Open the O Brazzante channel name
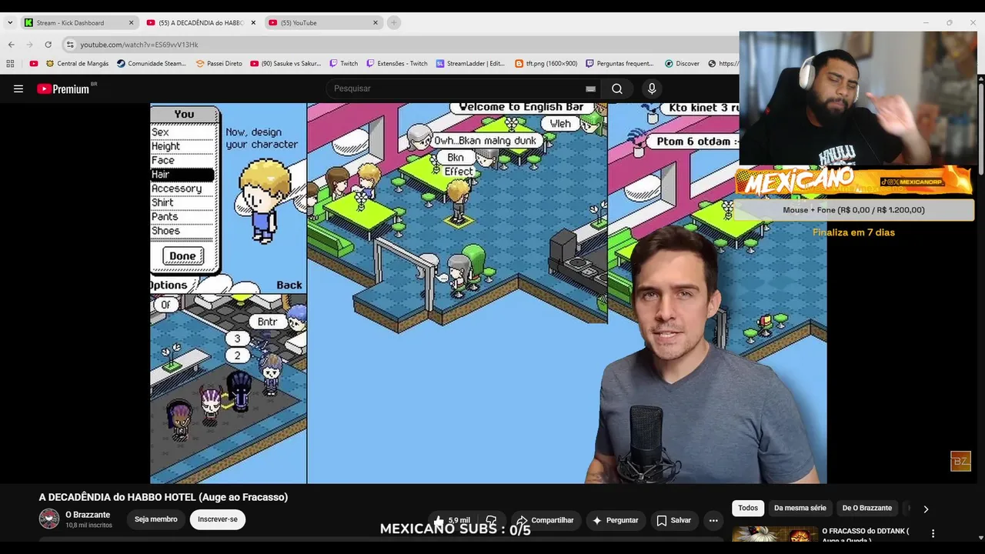 click(88, 515)
